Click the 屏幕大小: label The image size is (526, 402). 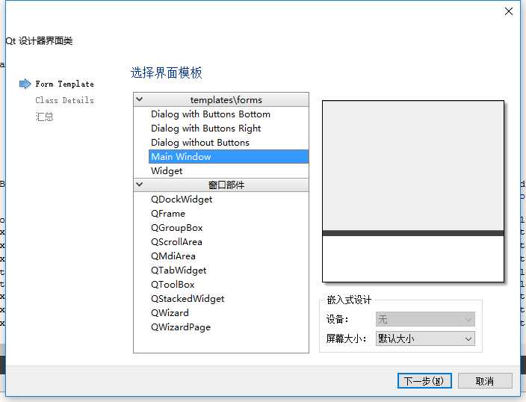[x=346, y=338]
